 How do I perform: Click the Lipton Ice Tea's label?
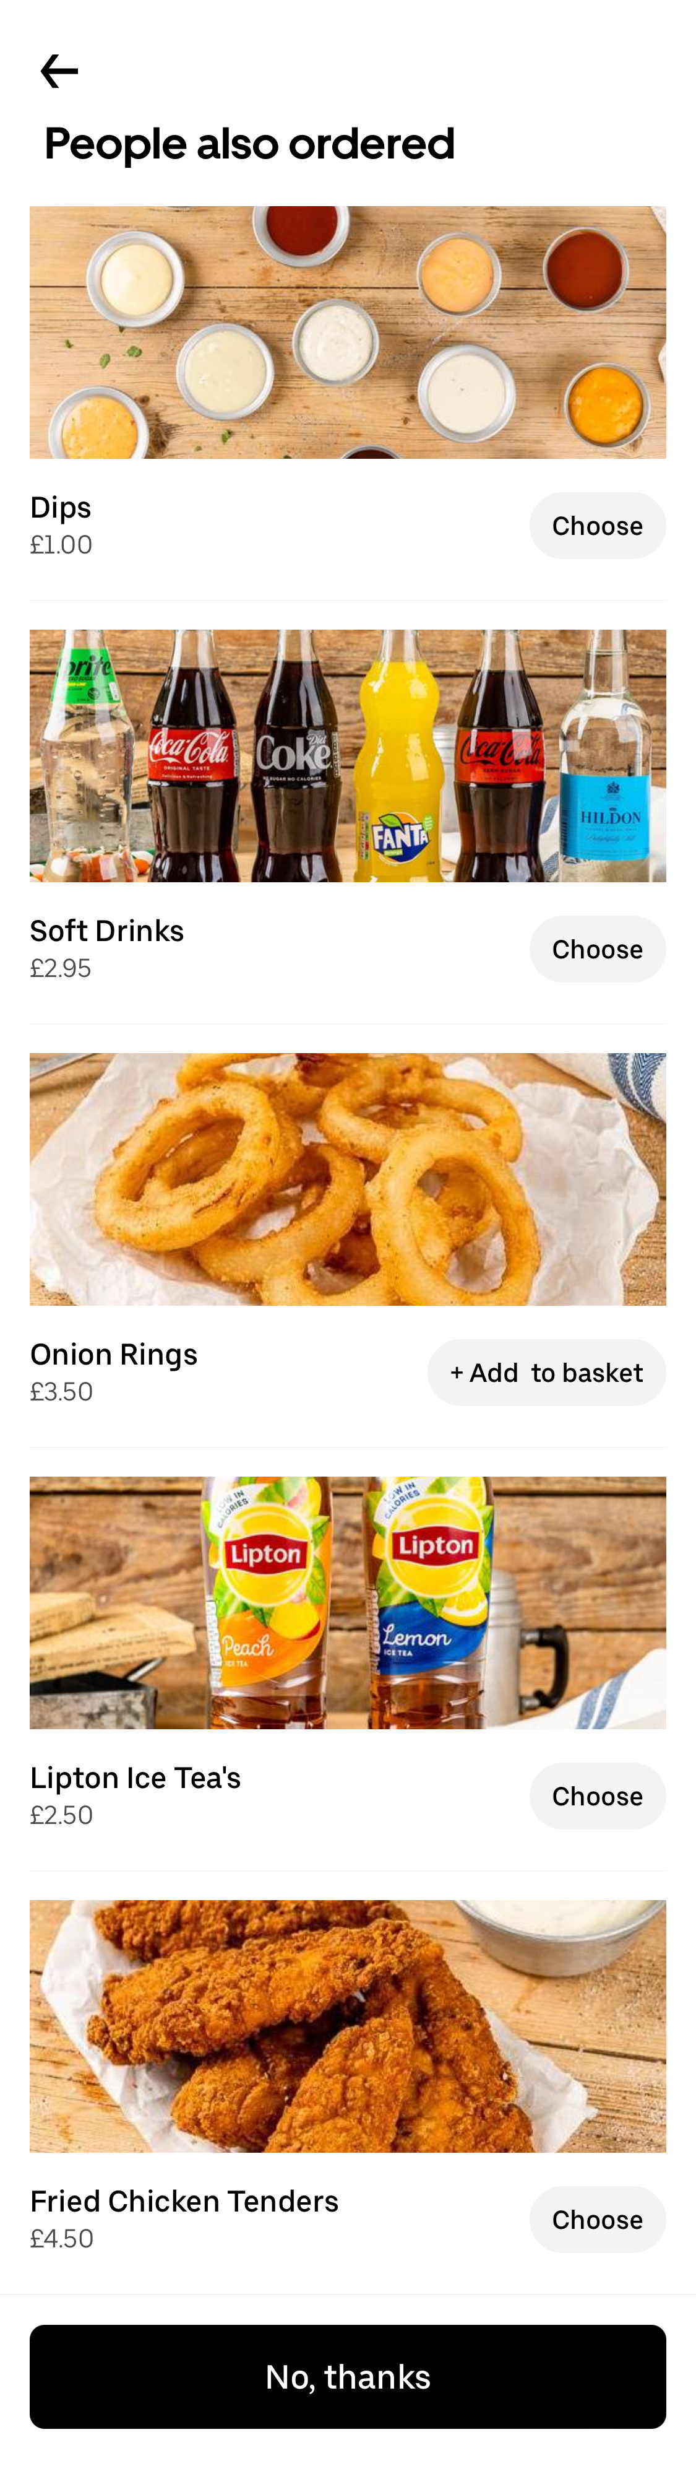pyautogui.click(x=135, y=1778)
